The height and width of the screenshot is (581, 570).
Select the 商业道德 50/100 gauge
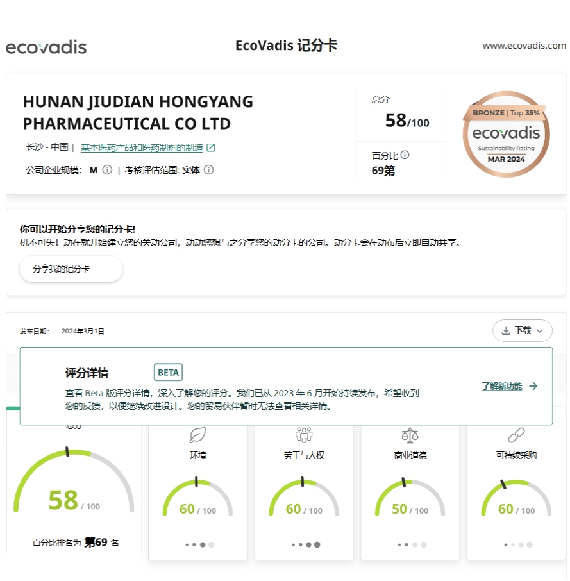coord(410,498)
